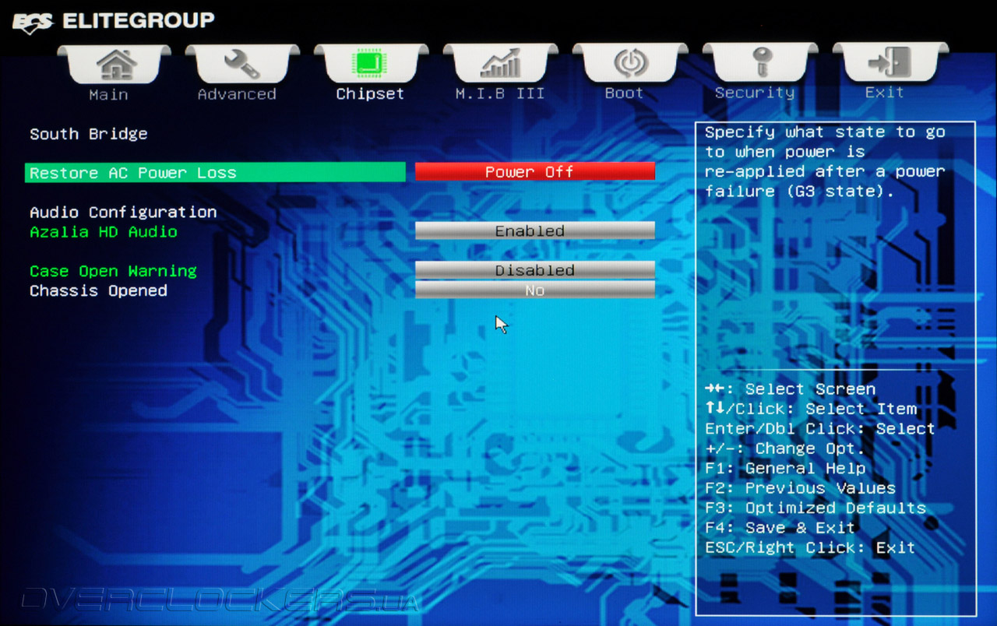
Task: Click the Chassis Opened No value
Action: 535,290
